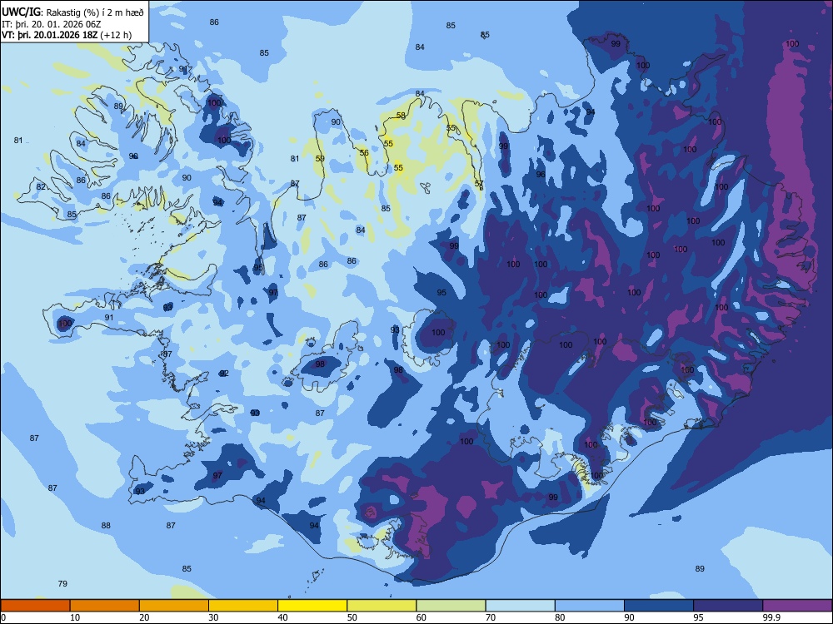
Task: Click the dark indigo 95–99.9 legend swatch
Action: coord(728,606)
